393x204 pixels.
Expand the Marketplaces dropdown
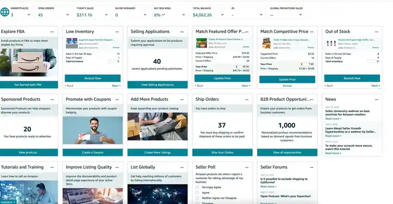(29, 15)
